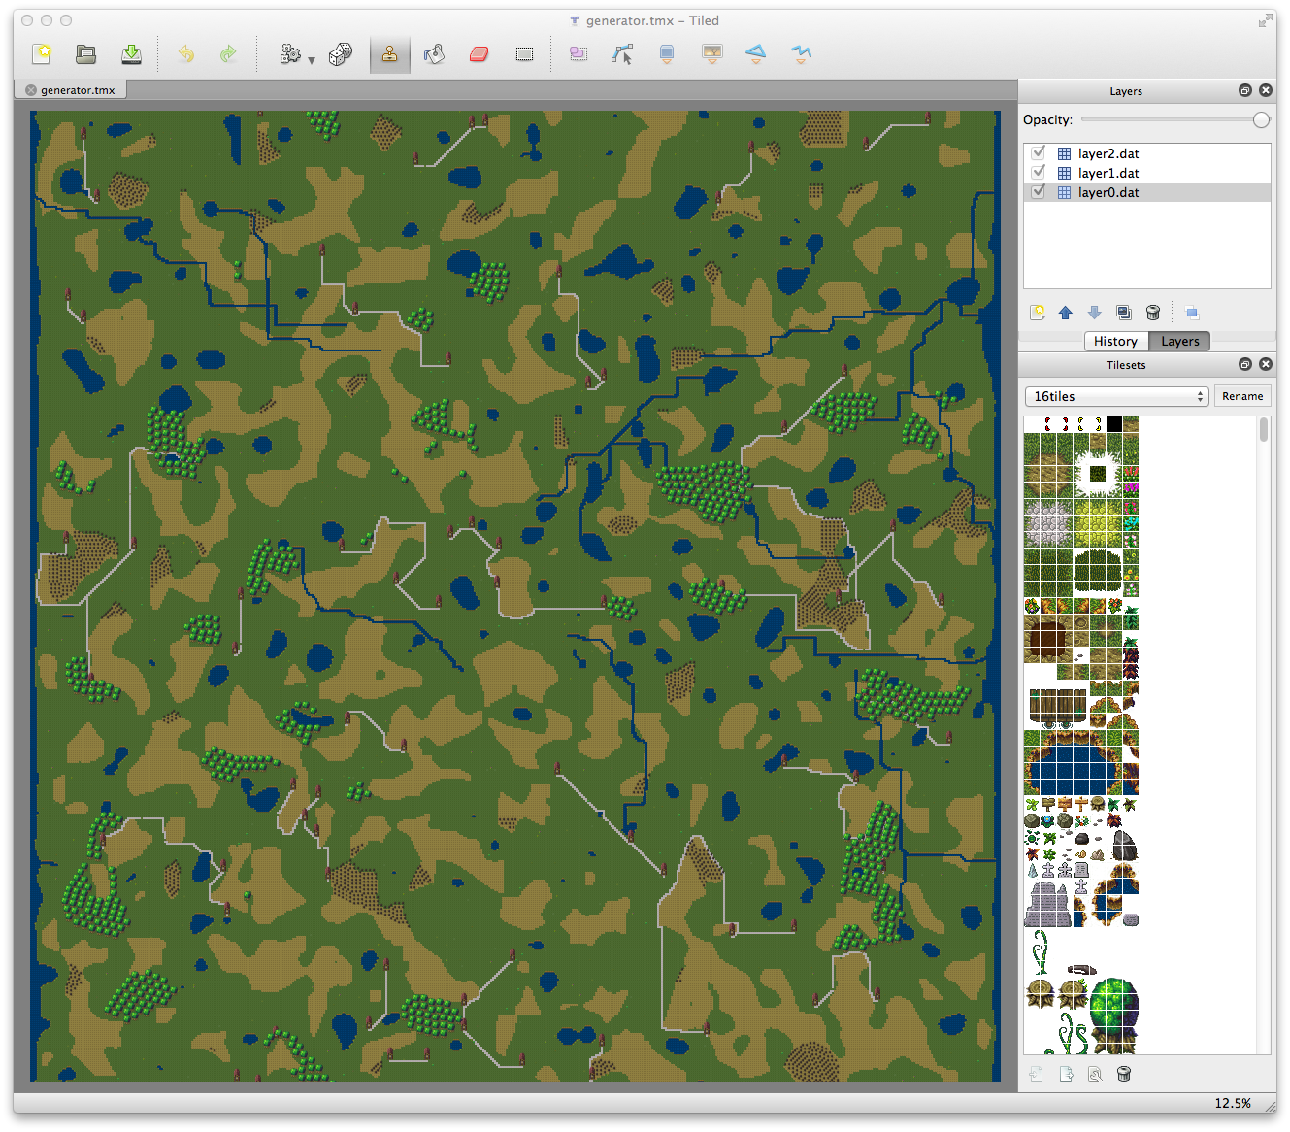Image resolution: width=1290 pixels, height=1132 pixels.
Task: Open new layer menu in Layers panel
Action: tap(1038, 313)
